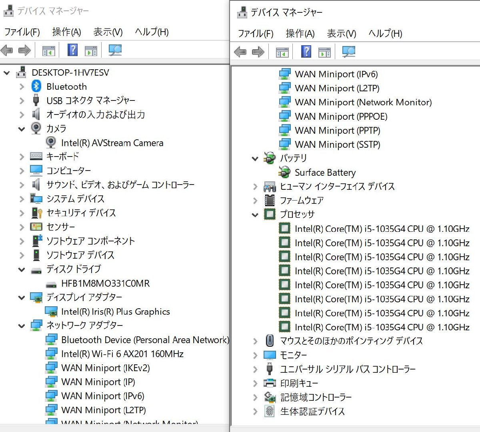
Task: Select ソフトウェア デバイス category
Action: pos(80,255)
